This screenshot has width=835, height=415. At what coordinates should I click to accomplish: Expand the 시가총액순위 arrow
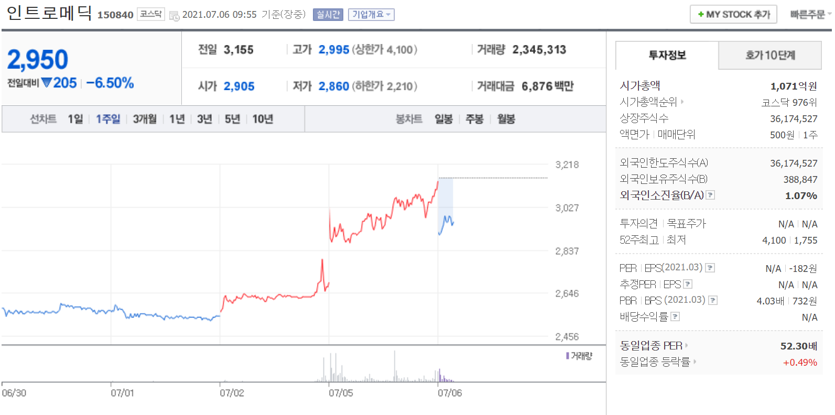(682, 102)
